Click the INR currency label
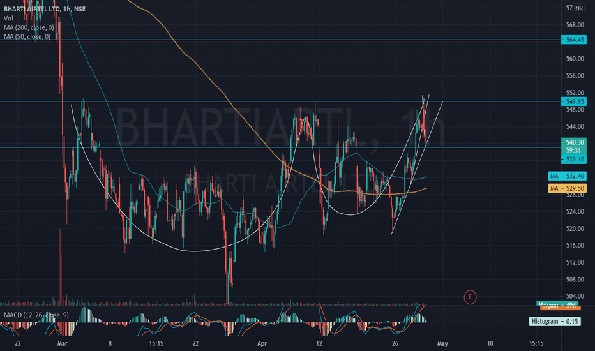The width and height of the screenshot is (595, 351). [x=578, y=8]
